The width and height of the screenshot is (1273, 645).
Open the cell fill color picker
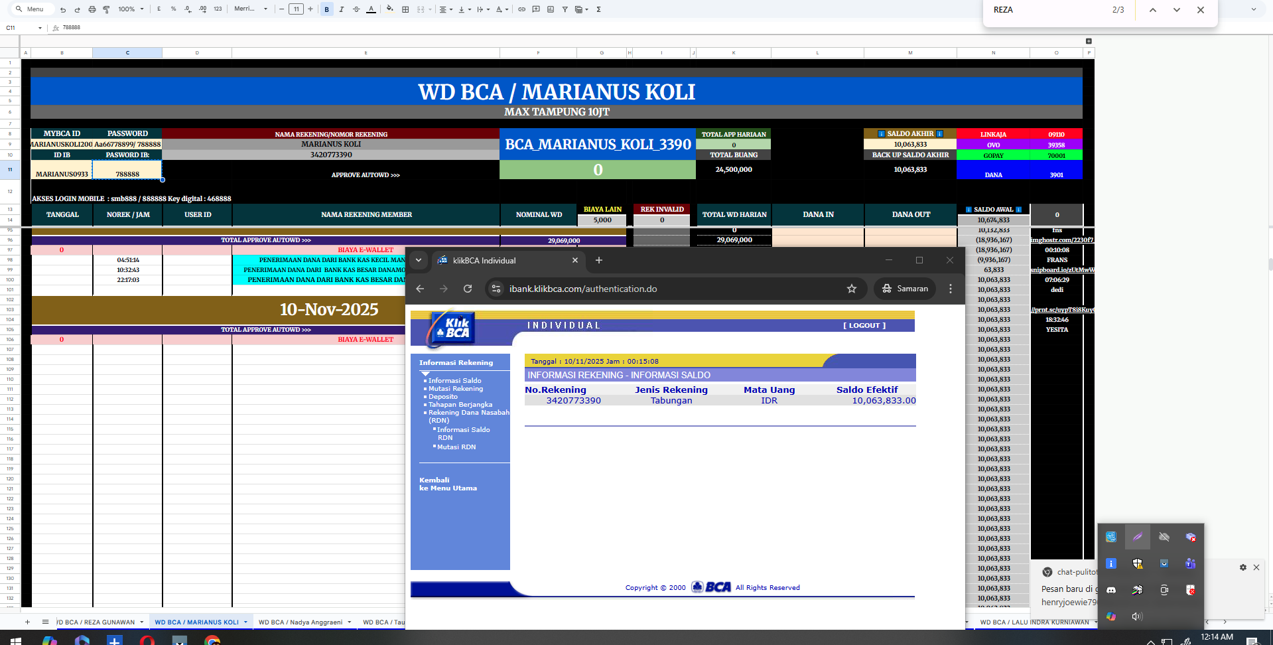(390, 9)
